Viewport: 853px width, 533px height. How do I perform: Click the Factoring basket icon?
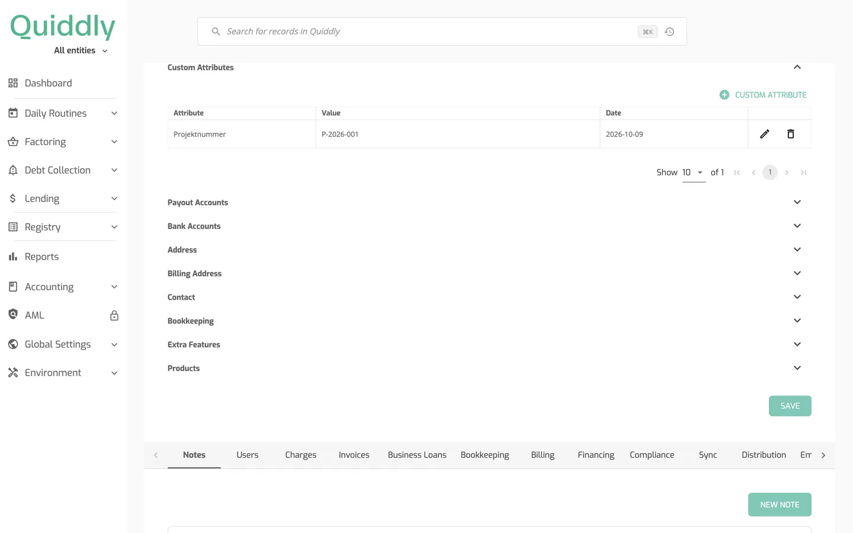[13, 142]
